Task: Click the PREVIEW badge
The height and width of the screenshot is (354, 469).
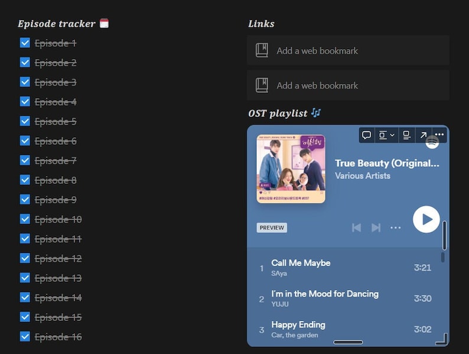Action: click(272, 228)
